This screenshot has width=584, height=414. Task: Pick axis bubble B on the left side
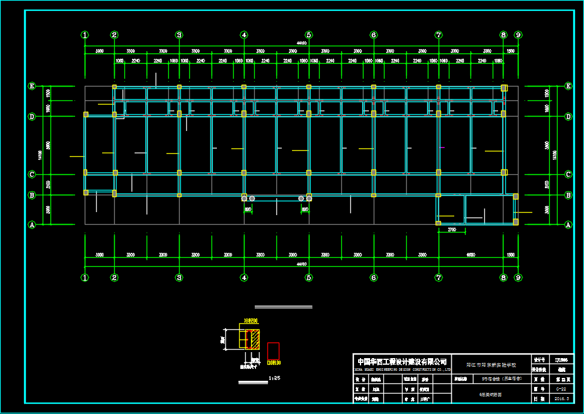point(32,195)
